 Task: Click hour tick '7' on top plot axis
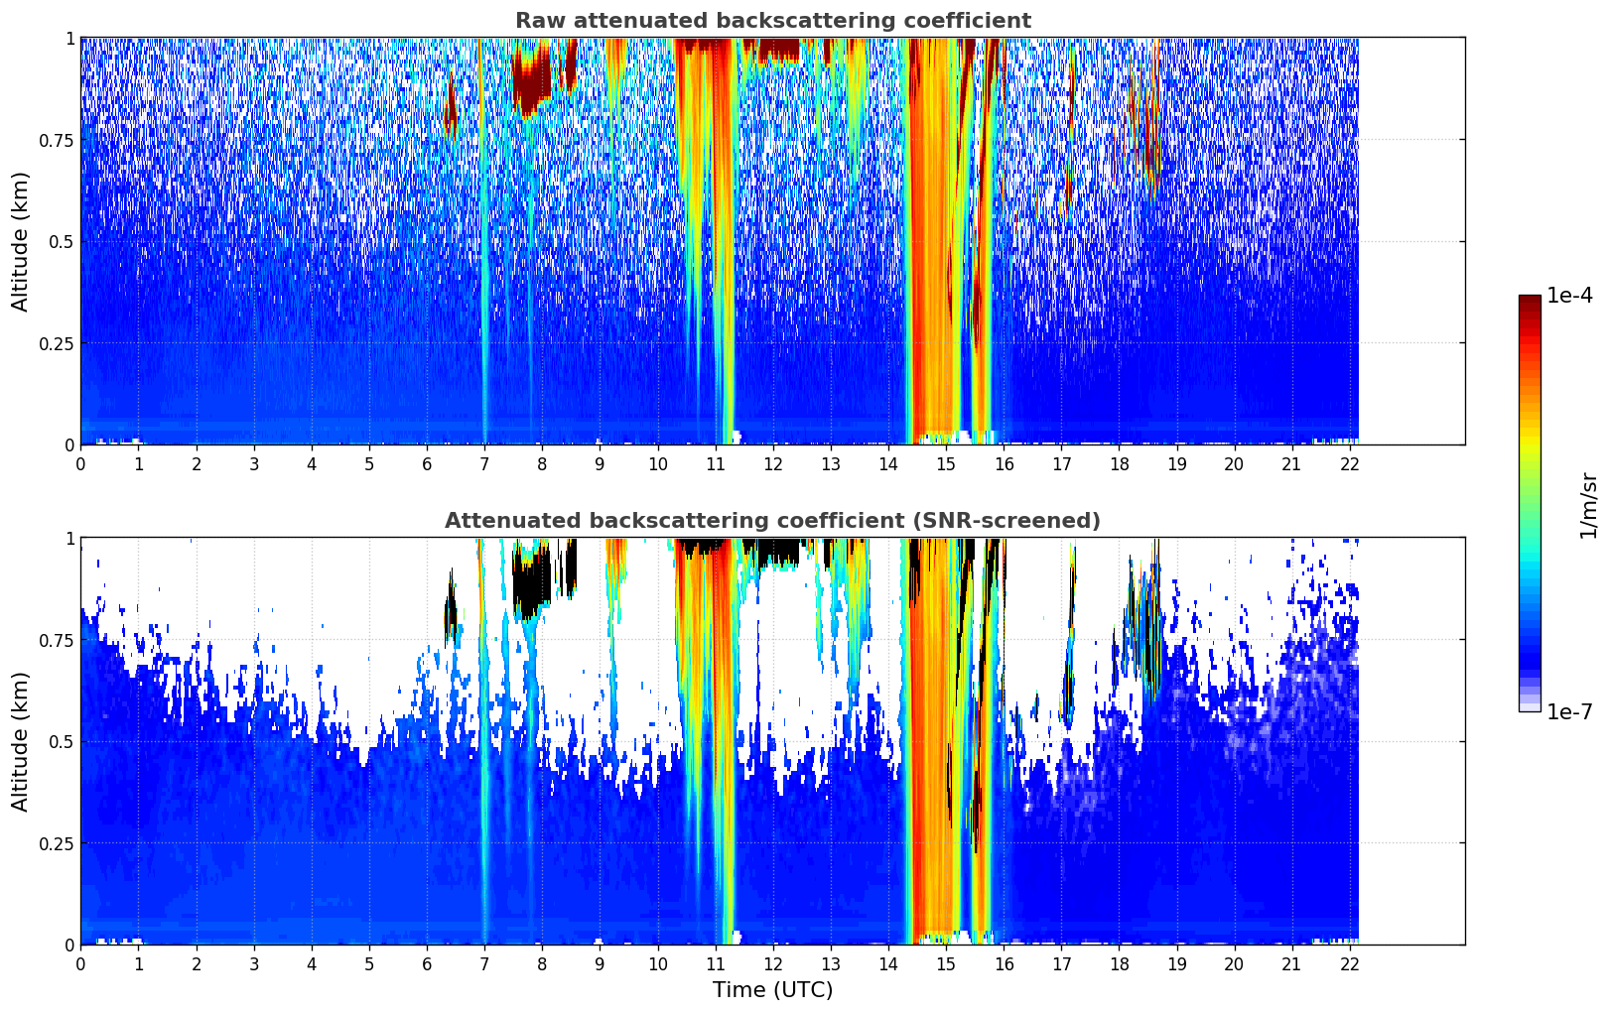484,463
